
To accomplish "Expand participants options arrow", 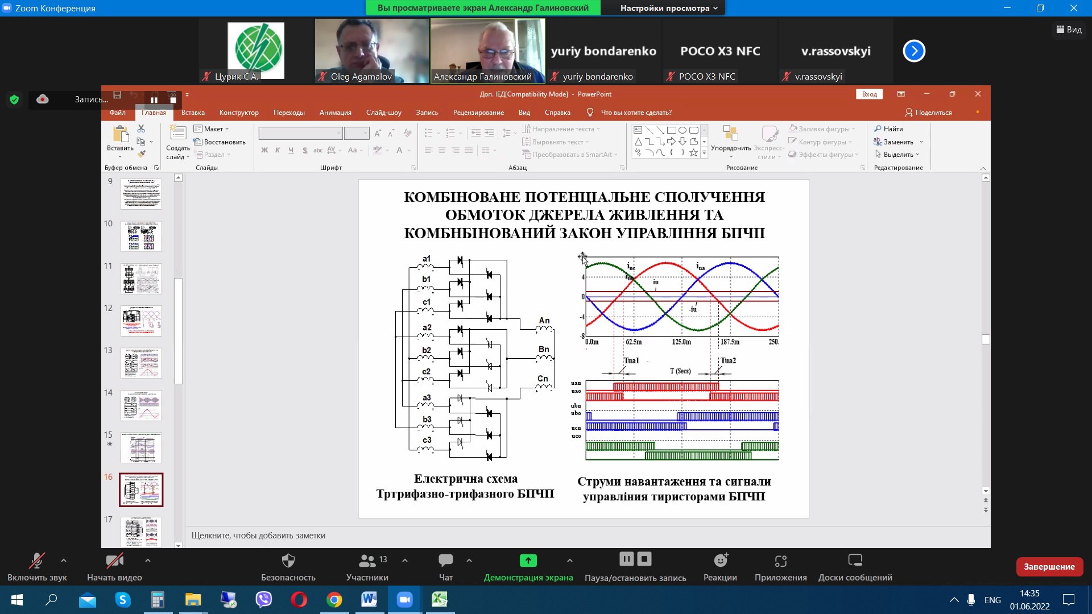I will click(x=405, y=561).
